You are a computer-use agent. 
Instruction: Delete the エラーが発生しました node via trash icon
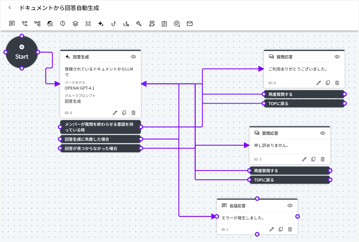pyautogui.click(x=290, y=229)
